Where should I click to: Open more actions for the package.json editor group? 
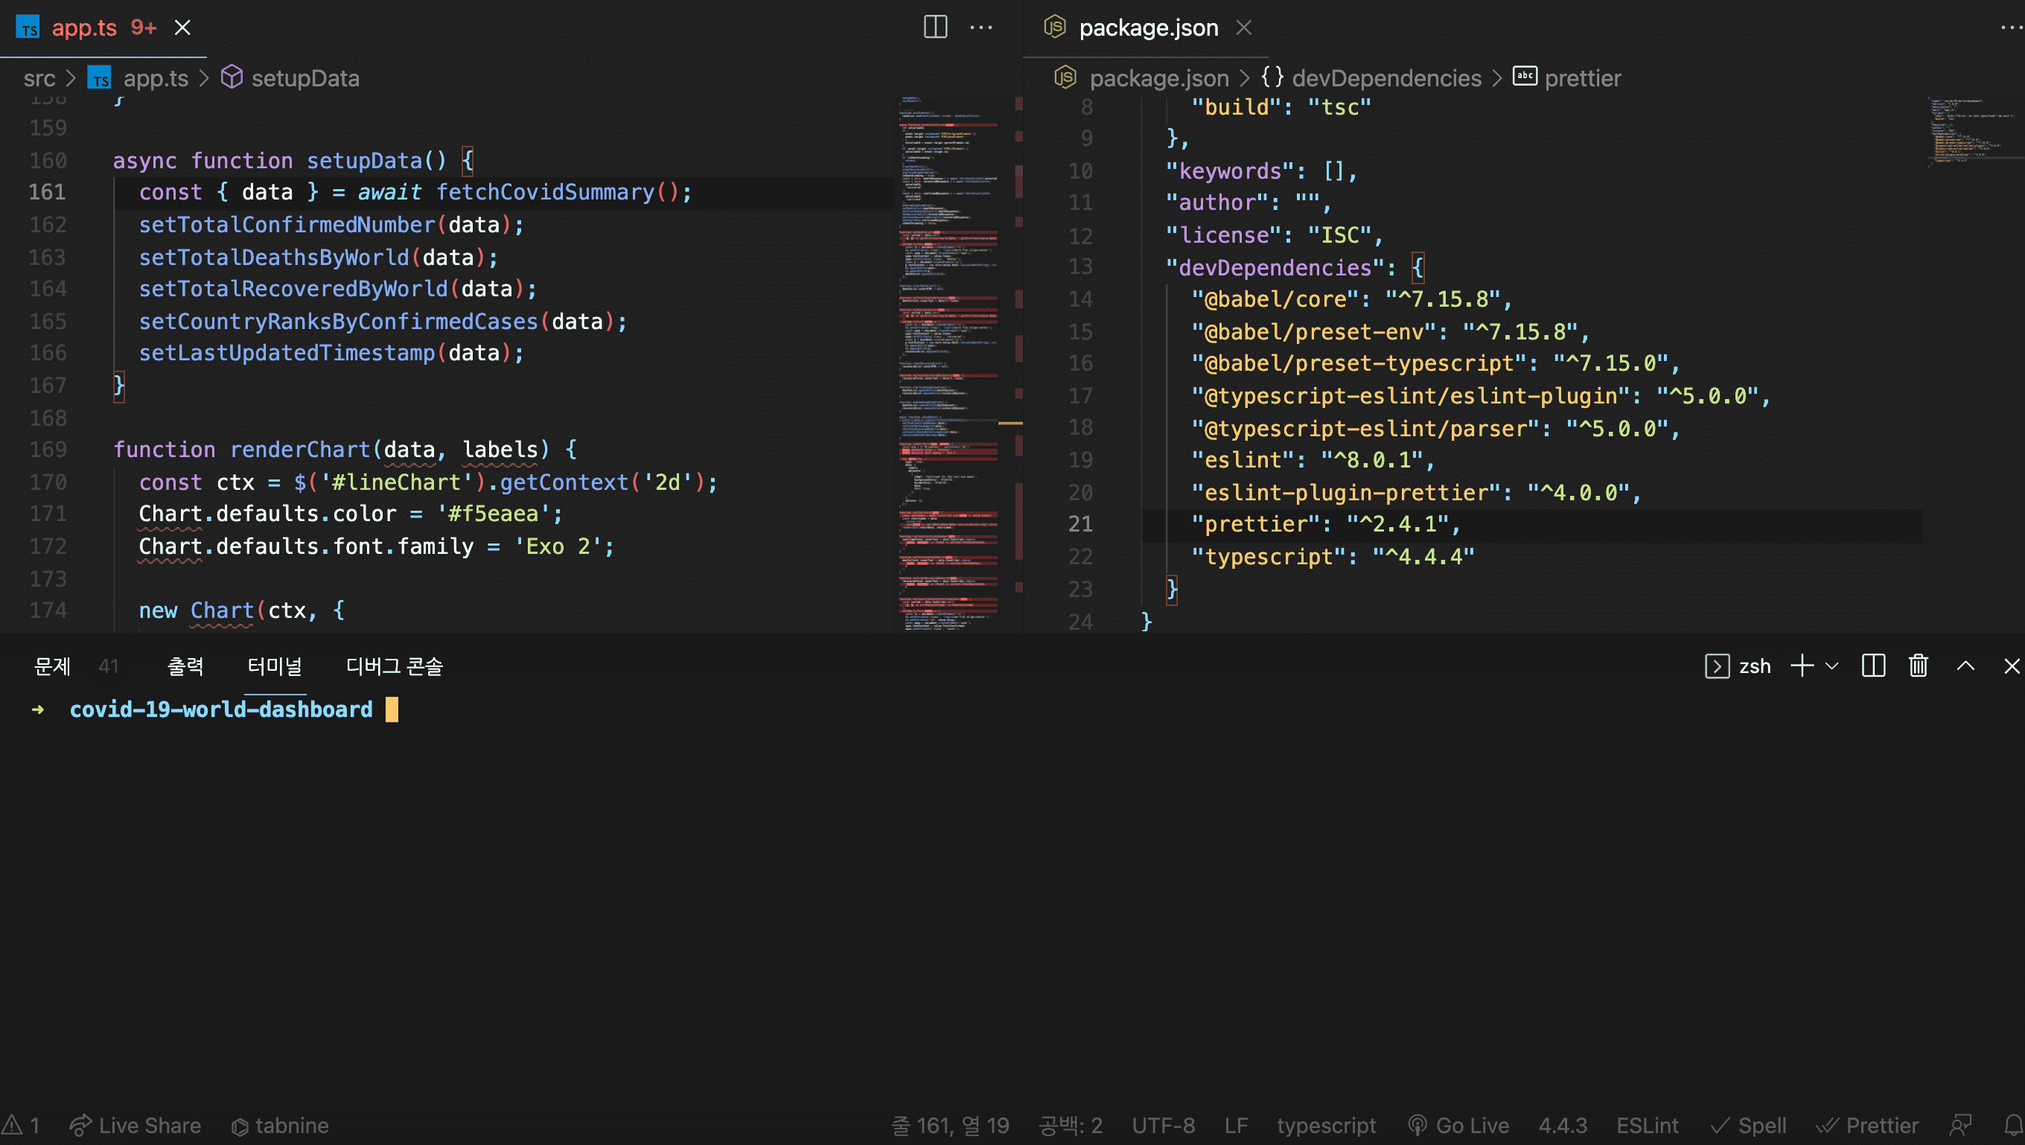pyautogui.click(x=2012, y=28)
